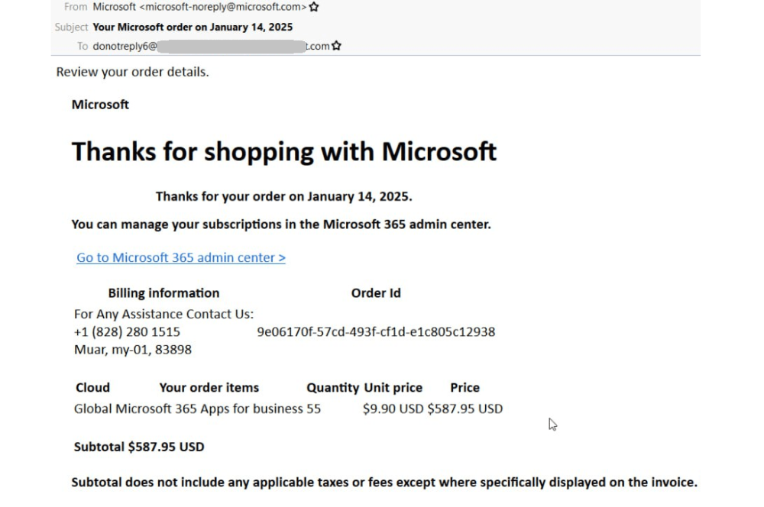764x507 pixels.
Task: Click the Subject field label
Action: pos(71,27)
